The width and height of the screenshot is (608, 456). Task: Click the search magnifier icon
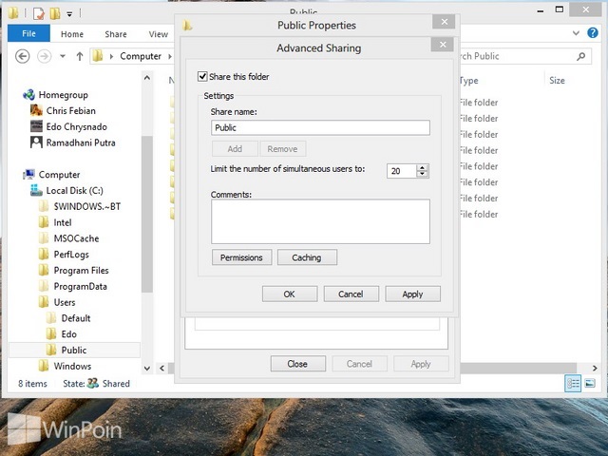coord(580,57)
